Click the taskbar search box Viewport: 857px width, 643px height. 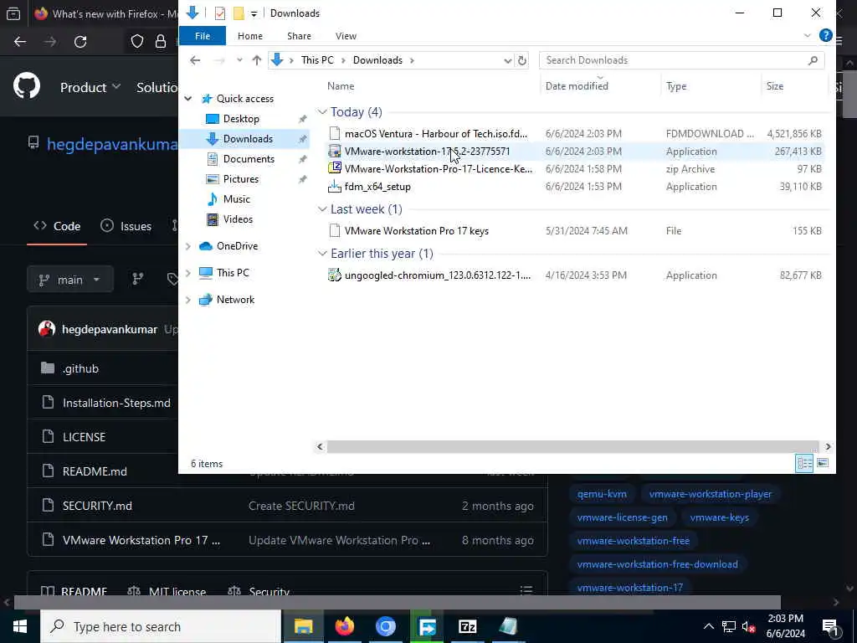click(x=161, y=626)
